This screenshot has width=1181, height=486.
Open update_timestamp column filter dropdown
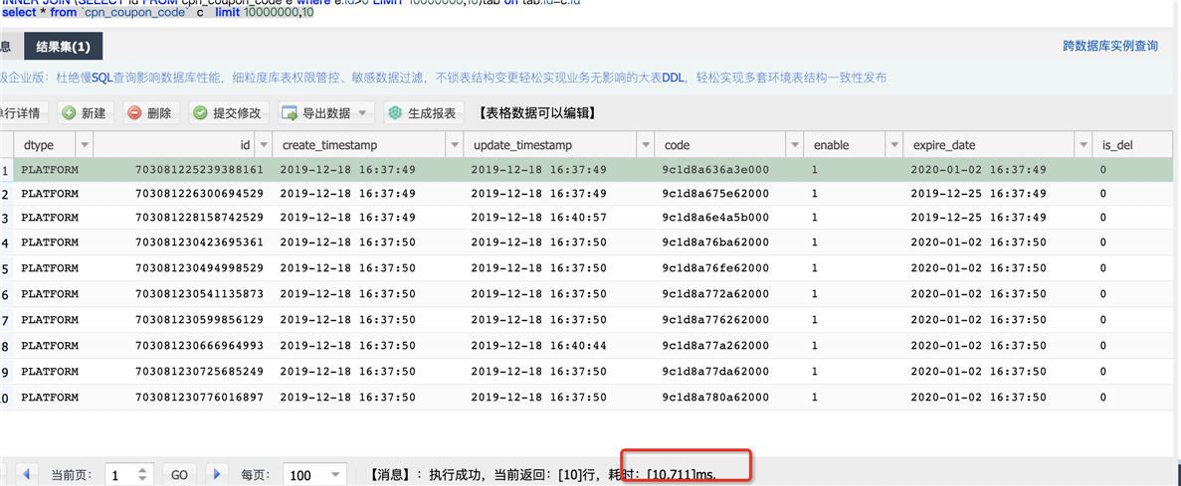646,145
